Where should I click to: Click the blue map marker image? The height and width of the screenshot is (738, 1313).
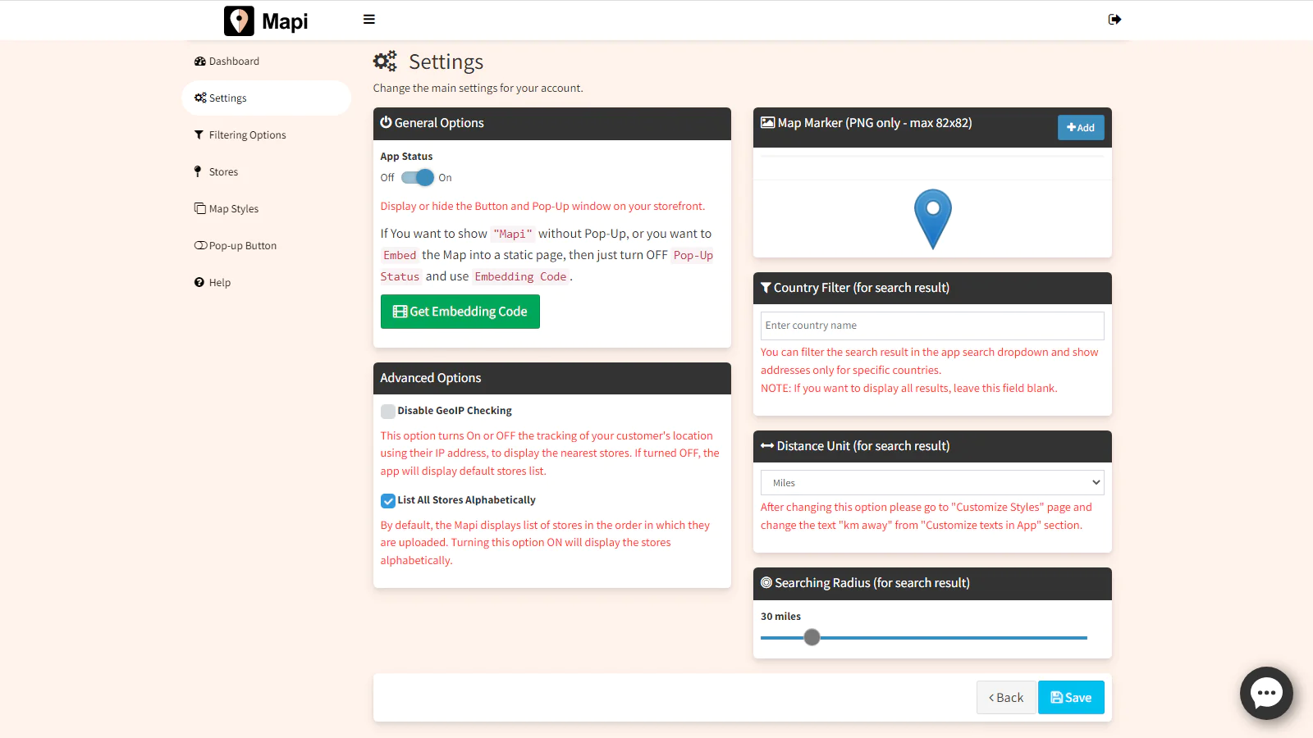[x=933, y=219]
